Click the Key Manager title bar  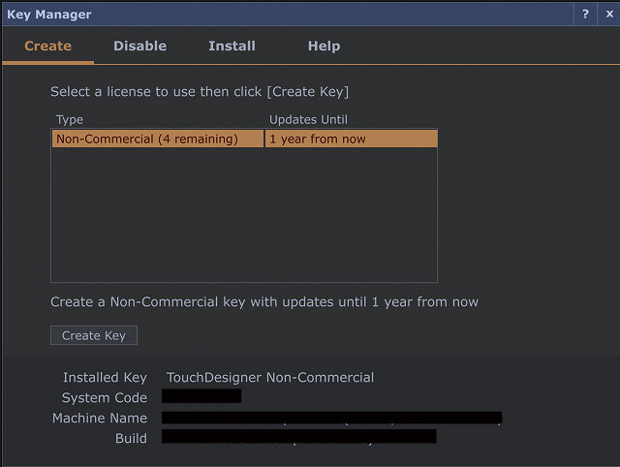click(x=291, y=15)
